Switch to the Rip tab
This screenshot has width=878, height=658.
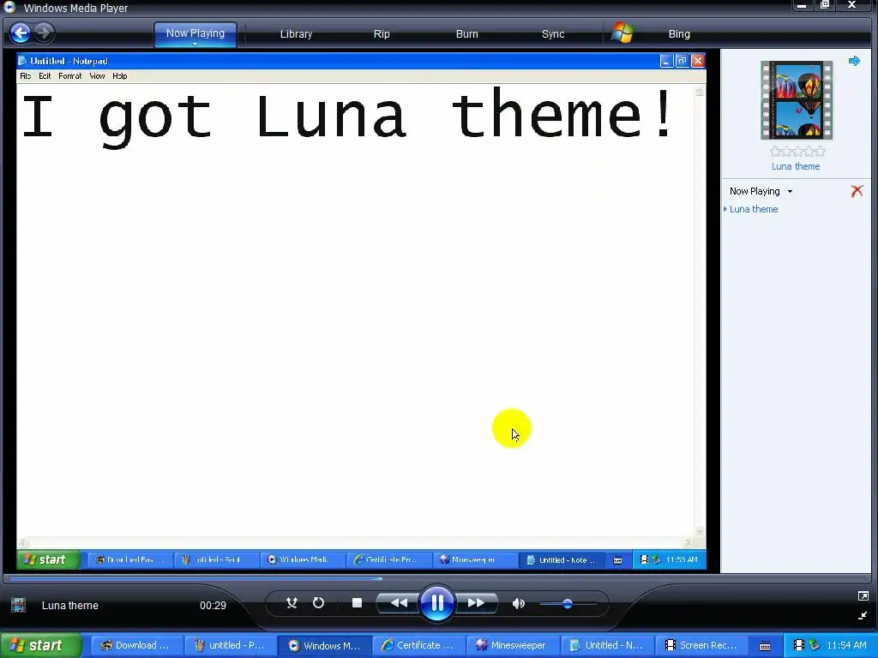[x=382, y=34]
